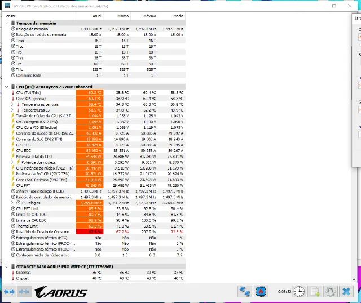Open sensor settings gear icon
This screenshot has width=361, height=303.
click(331, 292)
